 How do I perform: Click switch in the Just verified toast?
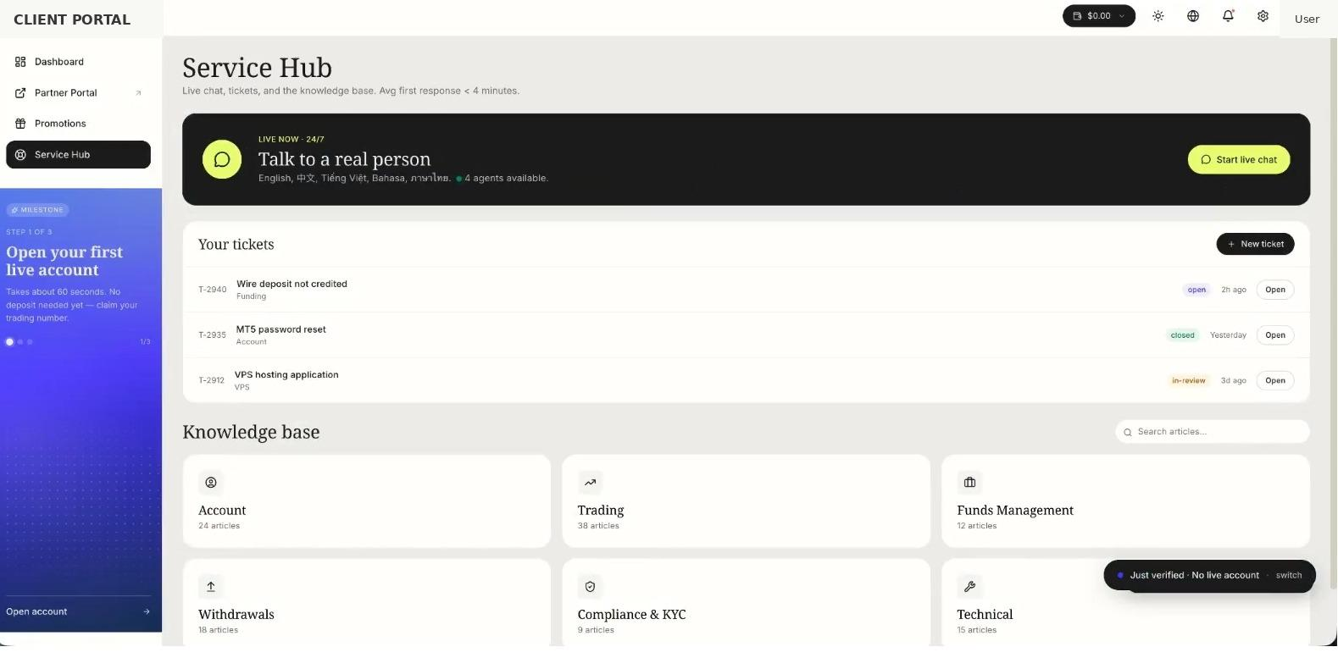pos(1289,576)
